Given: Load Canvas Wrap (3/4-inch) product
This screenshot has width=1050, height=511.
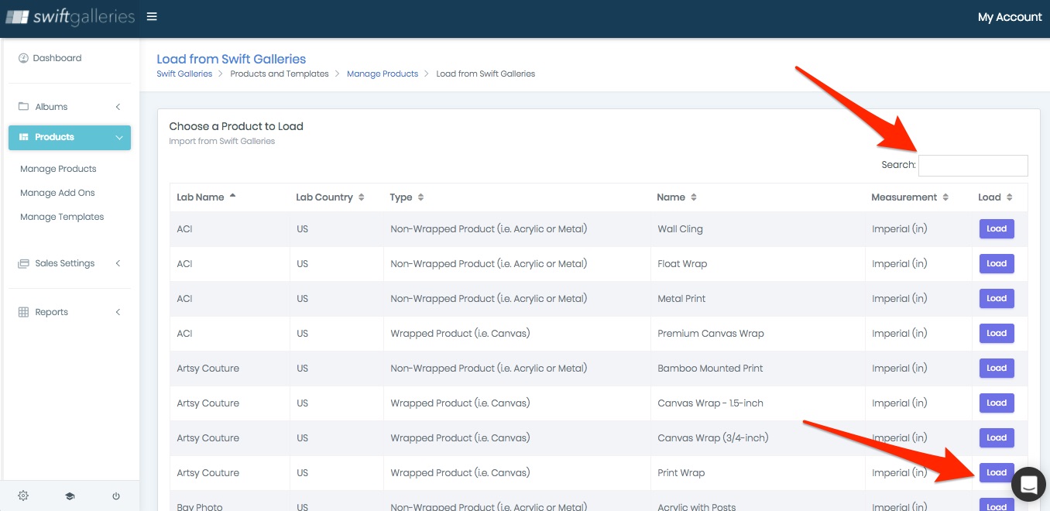Looking at the screenshot, I should [997, 438].
